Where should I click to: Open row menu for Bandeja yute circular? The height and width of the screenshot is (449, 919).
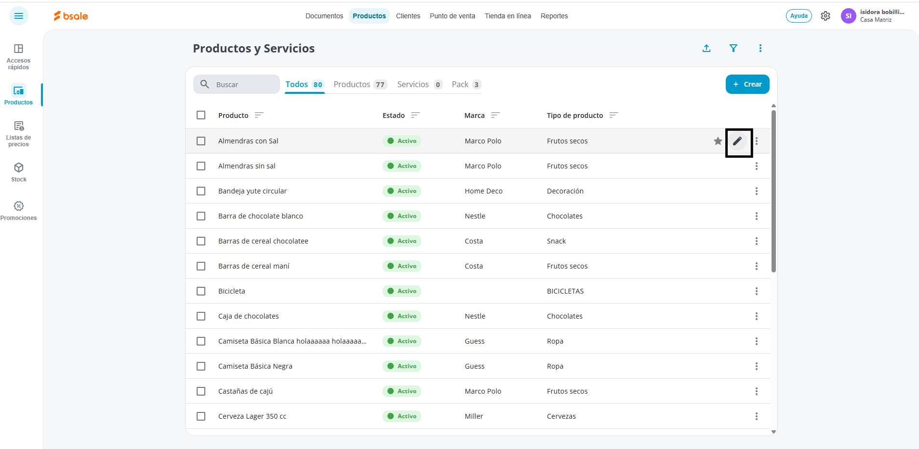[757, 191]
